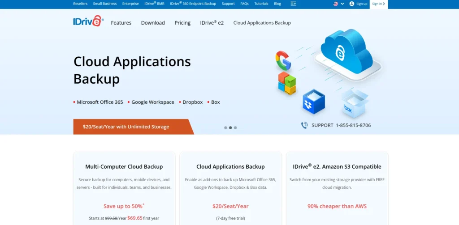The image size is (459, 225).
Task: Open the Download menu
Action: (x=153, y=23)
